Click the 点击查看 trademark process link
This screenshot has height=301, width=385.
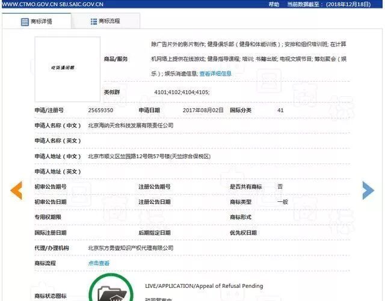pyautogui.click(x=99, y=263)
